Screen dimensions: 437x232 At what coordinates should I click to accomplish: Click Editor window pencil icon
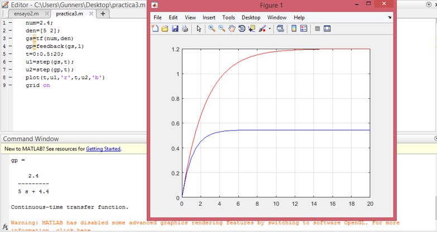pyautogui.click(x=5, y=4)
